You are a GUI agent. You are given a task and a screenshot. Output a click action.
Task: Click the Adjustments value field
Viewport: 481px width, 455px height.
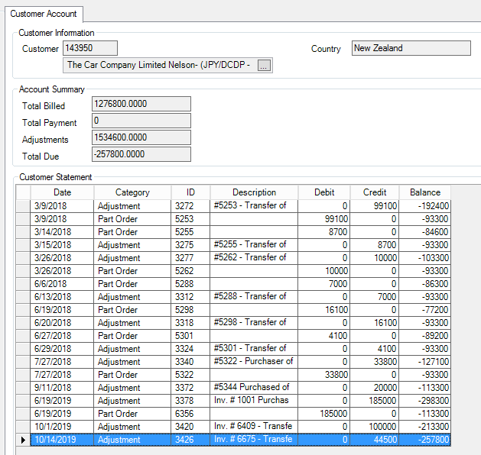[x=141, y=137]
